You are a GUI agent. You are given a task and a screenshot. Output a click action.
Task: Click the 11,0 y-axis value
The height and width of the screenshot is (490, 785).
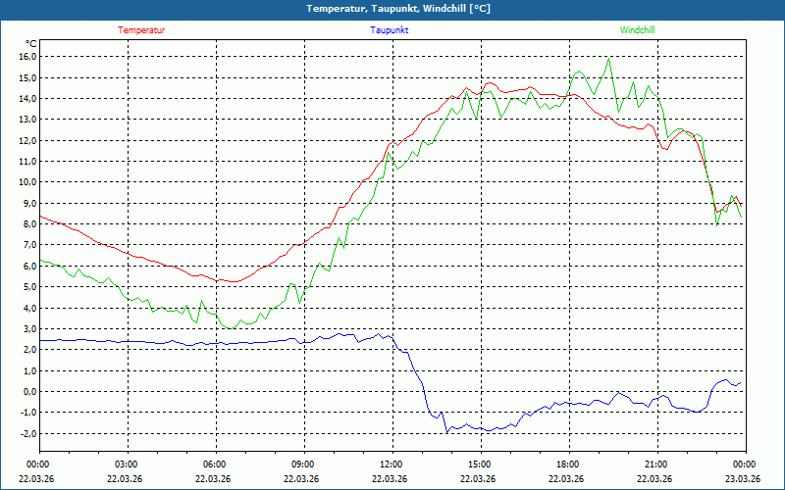pyautogui.click(x=28, y=161)
